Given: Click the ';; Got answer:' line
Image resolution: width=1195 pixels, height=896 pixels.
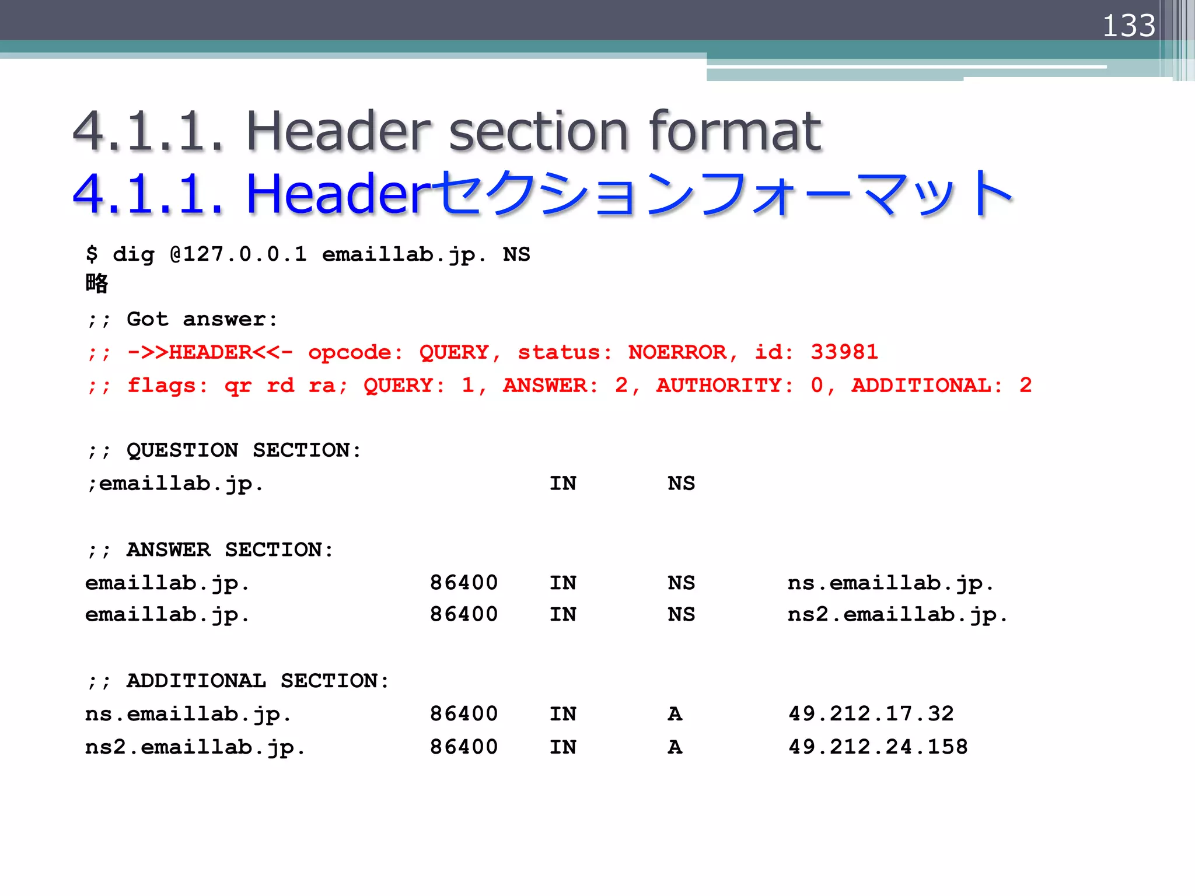Looking at the screenshot, I should 182,320.
